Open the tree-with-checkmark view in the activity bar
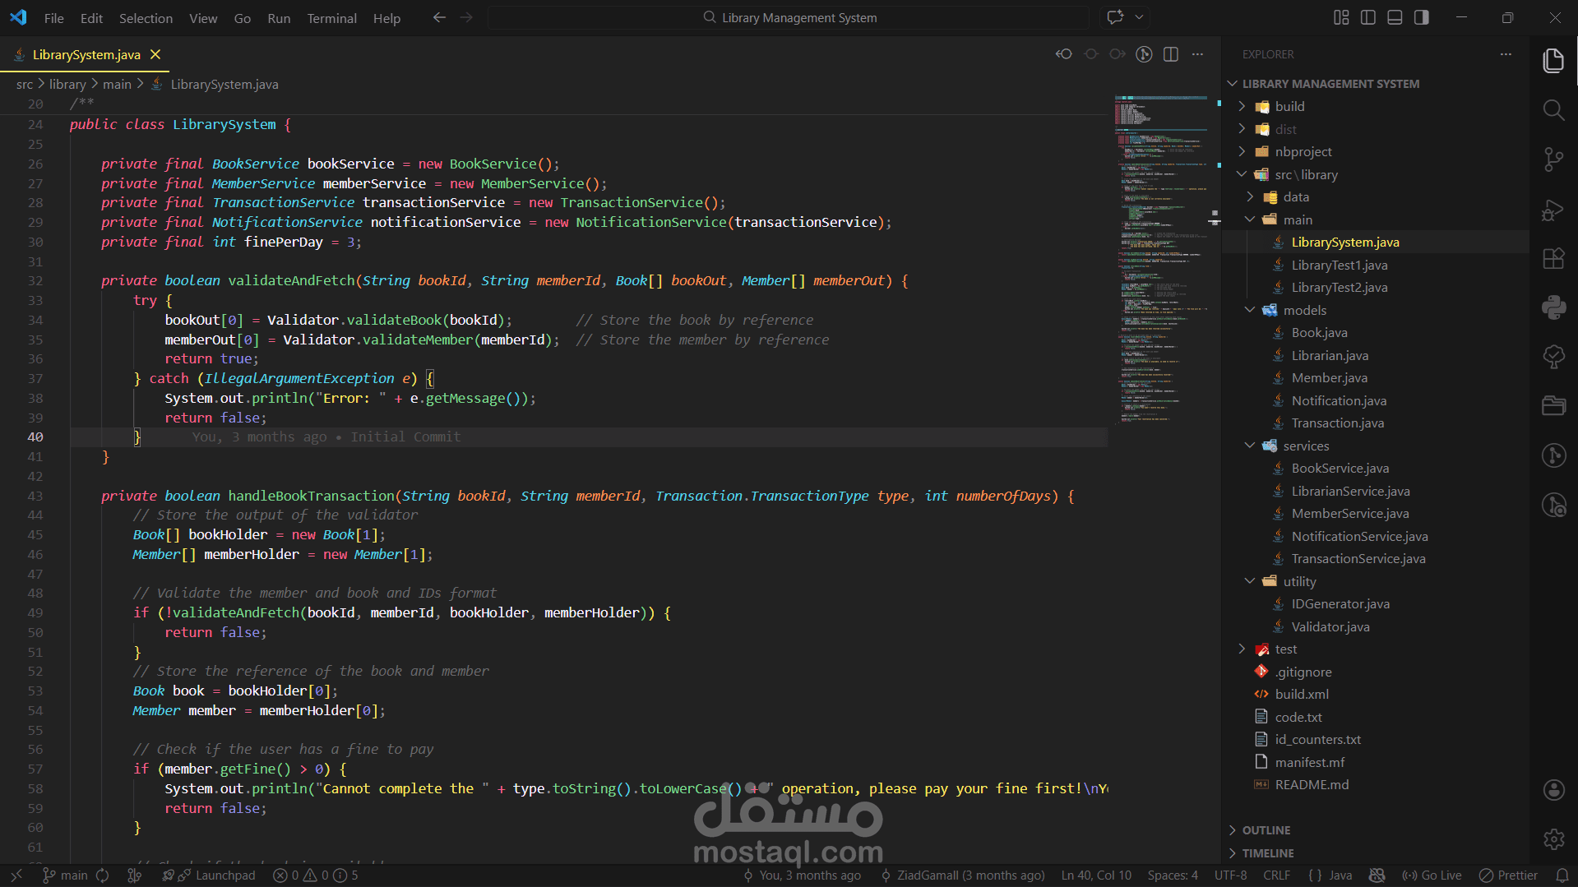The image size is (1578, 887). pos(1553,357)
